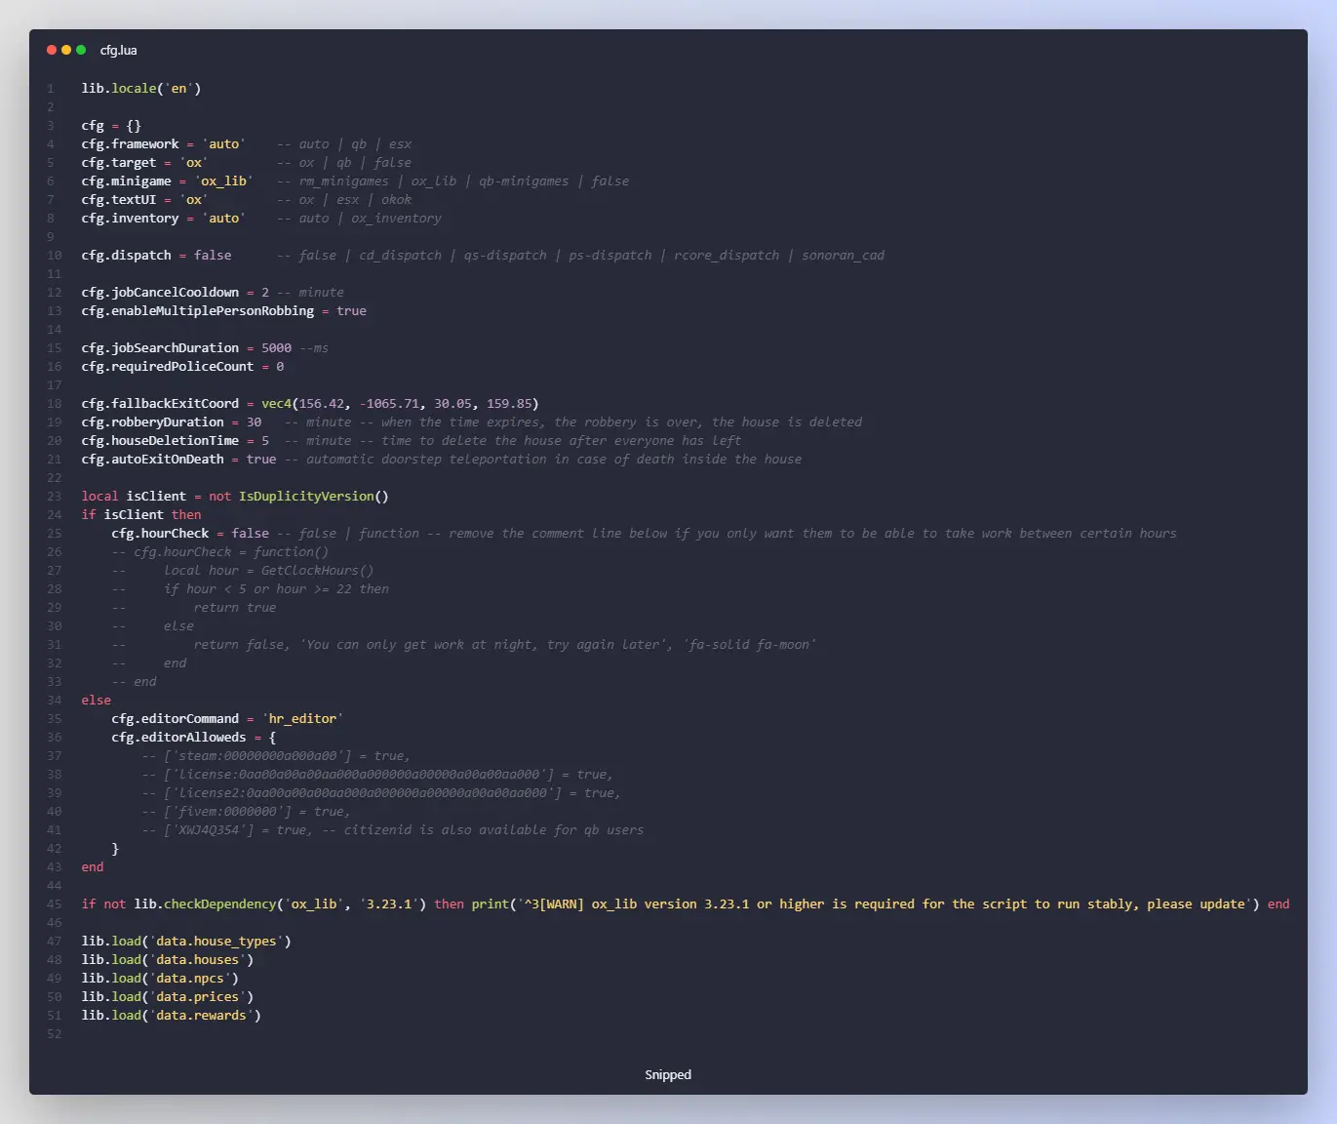Click the comment "-- auto | ox_inventory"
Image resolution: width=1337 pixels, height=1124 pixels.
point(359,218)
